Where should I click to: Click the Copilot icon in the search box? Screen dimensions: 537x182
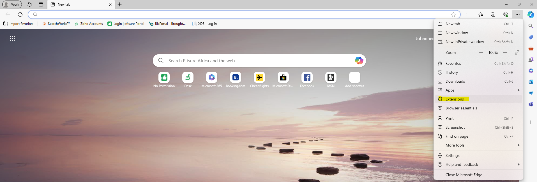pos(359,61)
